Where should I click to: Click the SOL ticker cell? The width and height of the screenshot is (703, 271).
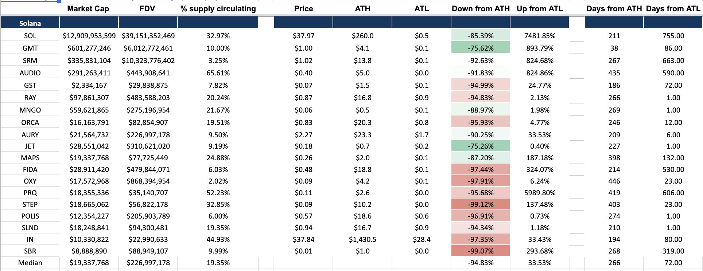tap(30, 36)
